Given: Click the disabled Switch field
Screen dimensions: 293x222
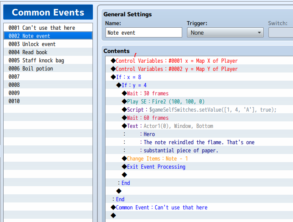Looking at the screenshot, I should click(280, 33).
